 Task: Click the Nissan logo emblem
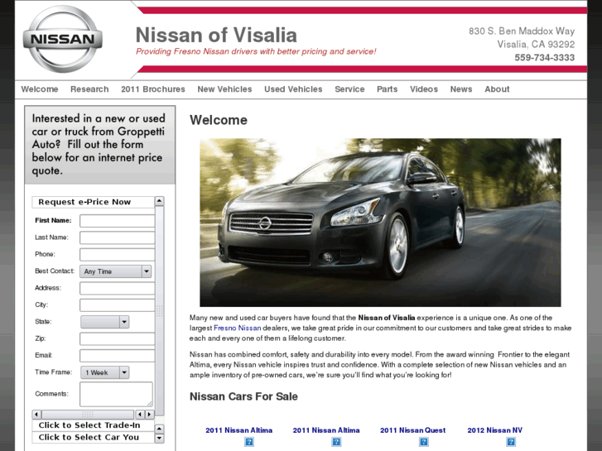(x=63, y=39)
